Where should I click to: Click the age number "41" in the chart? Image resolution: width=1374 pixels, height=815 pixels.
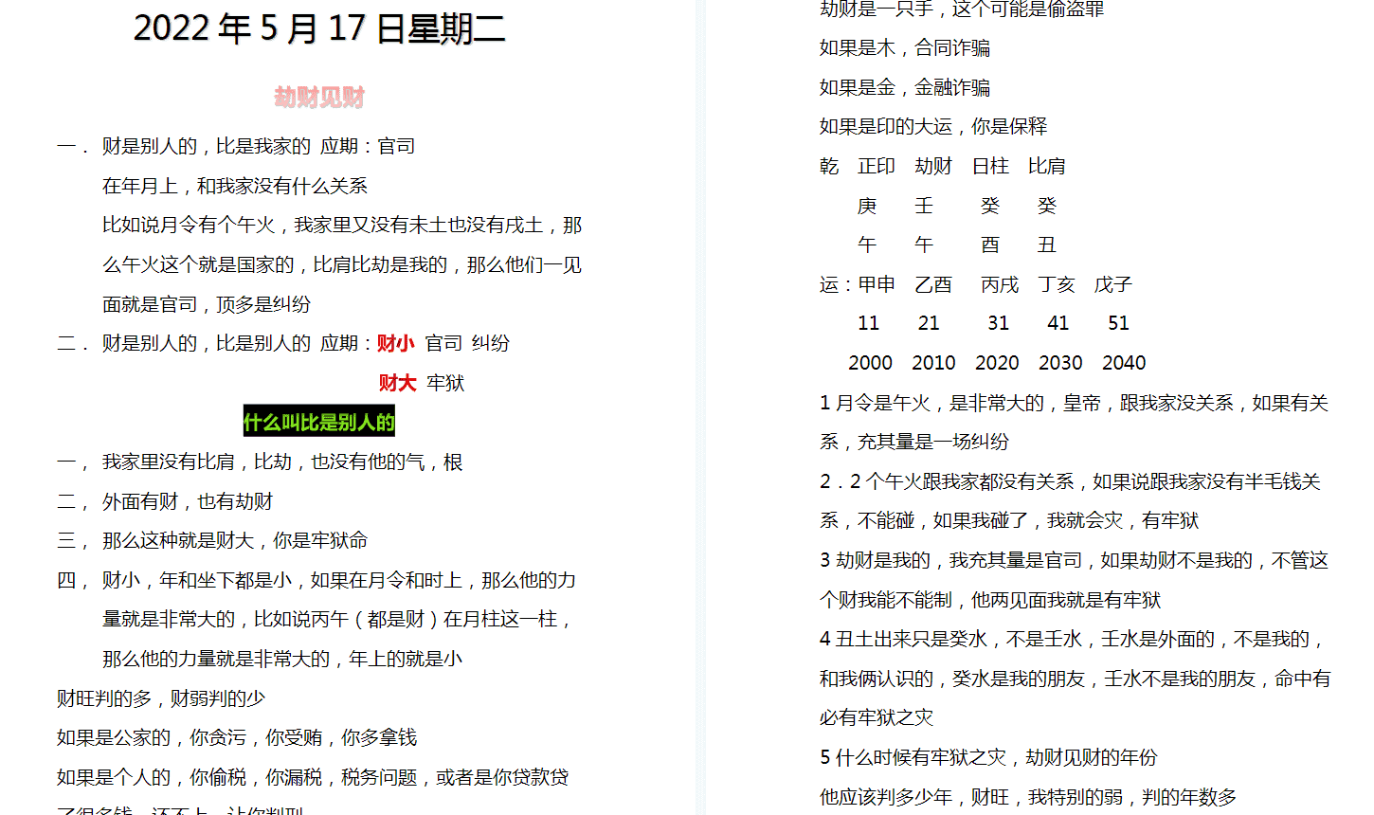1058,323
